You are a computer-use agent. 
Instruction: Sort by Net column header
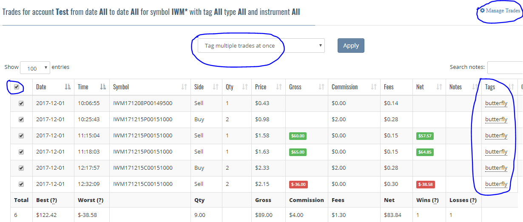(420, 87)
